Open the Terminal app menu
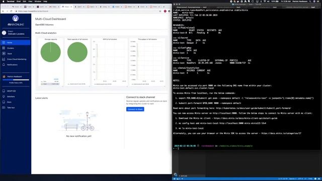The image size is (322, 181). (11, 2)
